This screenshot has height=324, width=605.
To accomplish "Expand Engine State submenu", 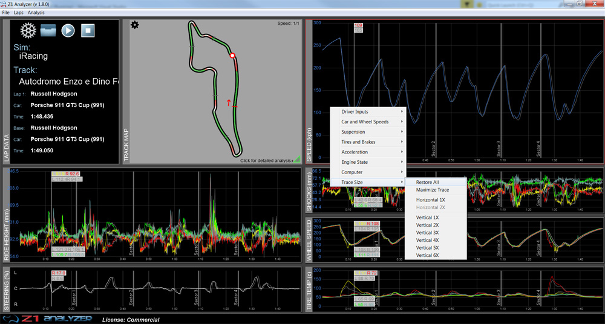I will point(368,162).
